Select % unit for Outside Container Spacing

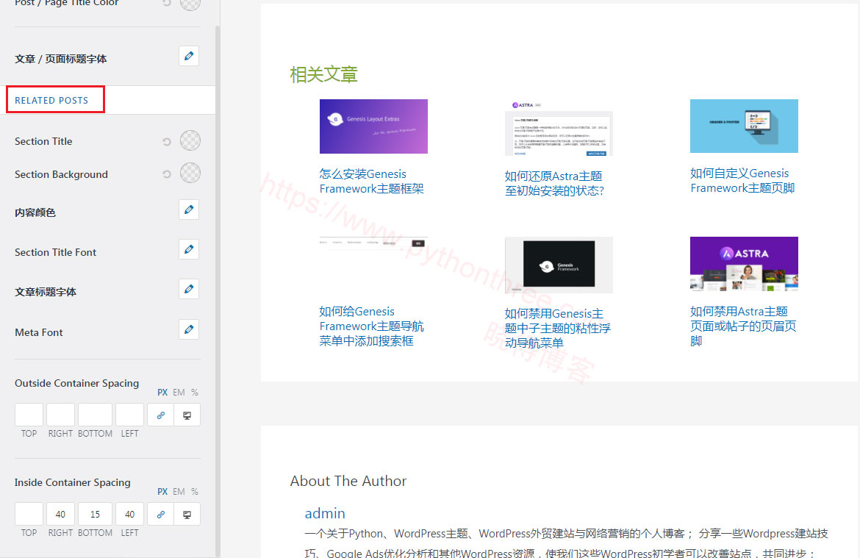pos(195,393)
